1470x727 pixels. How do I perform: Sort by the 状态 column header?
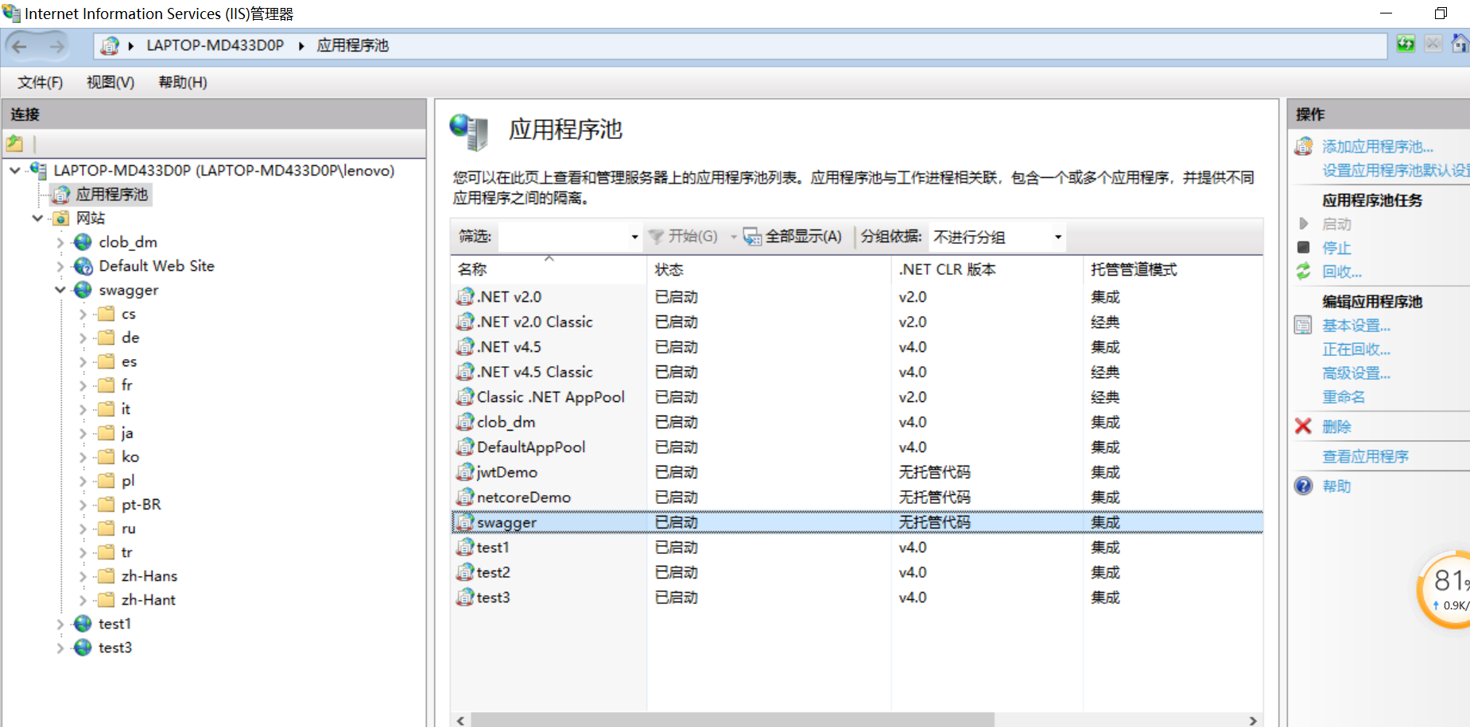coord(770,270)
